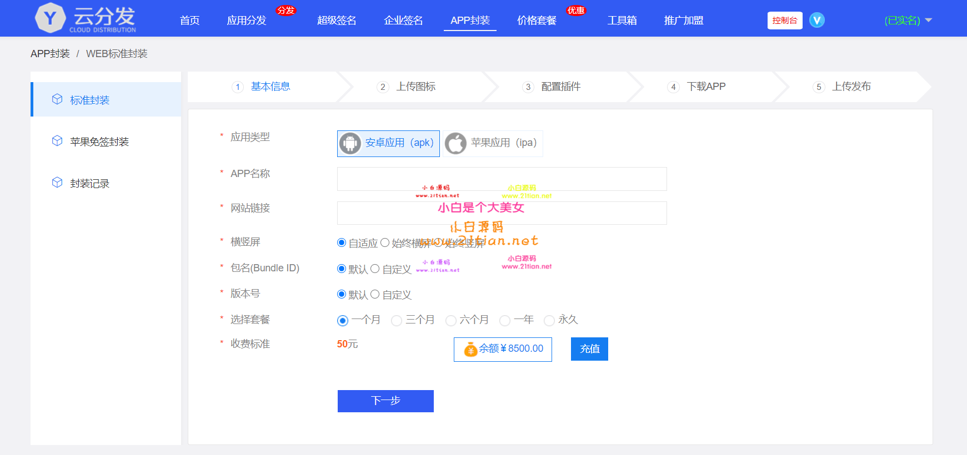
Task: Go to 基本信息 step
Action: [270, 87]
